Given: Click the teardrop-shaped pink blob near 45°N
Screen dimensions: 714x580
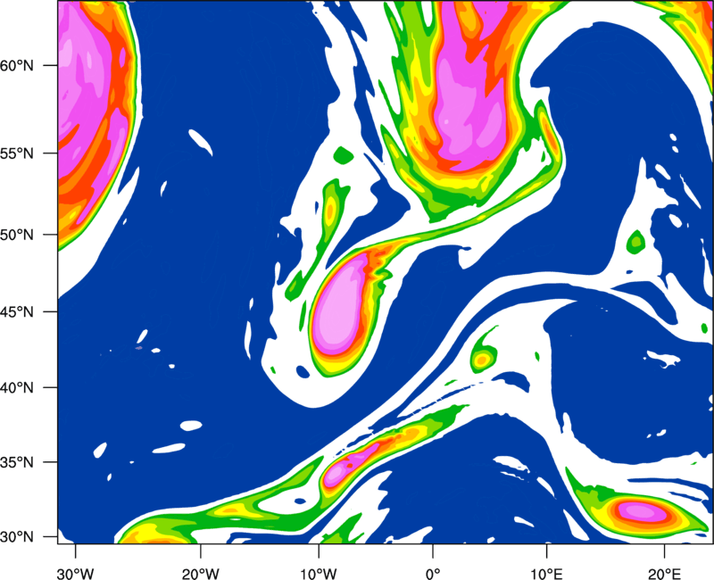Looking at the screenshot, I should pos(341,305).
